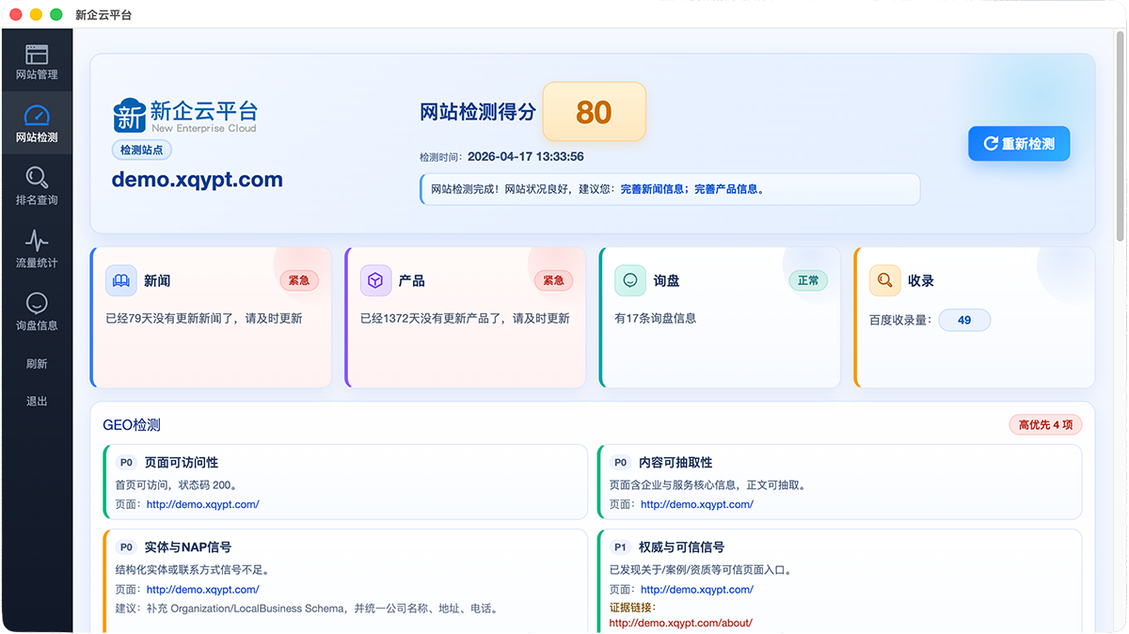Image resolution: width=1129 pixels, height=634 pixels.
Task: Click text 有17条询盘信息
Action: 656,319
